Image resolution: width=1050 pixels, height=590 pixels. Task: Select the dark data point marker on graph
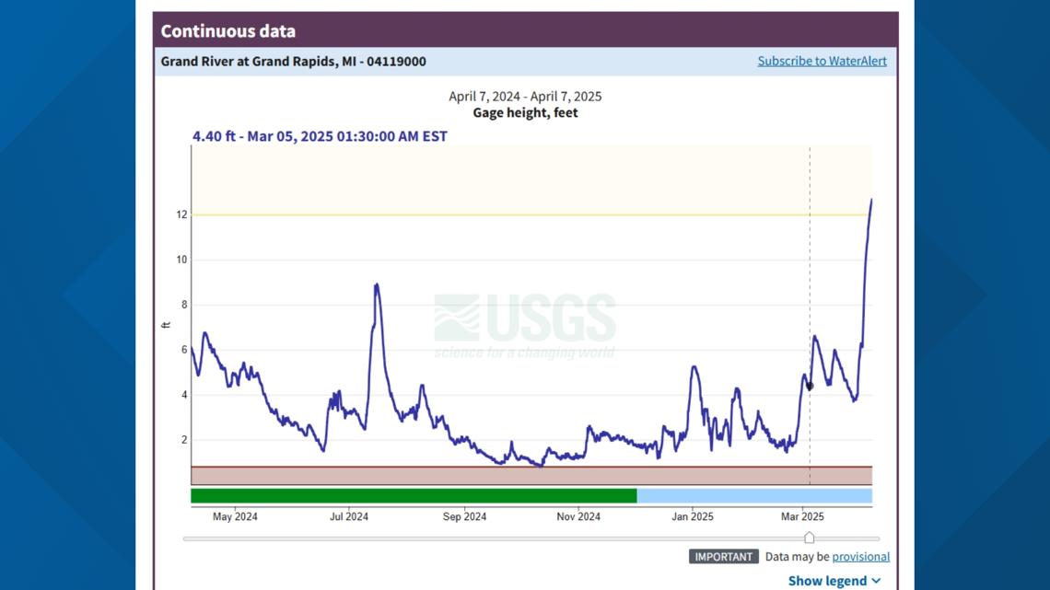810,387
